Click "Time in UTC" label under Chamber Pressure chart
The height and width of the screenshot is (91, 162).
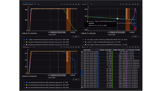click(52, 35)
